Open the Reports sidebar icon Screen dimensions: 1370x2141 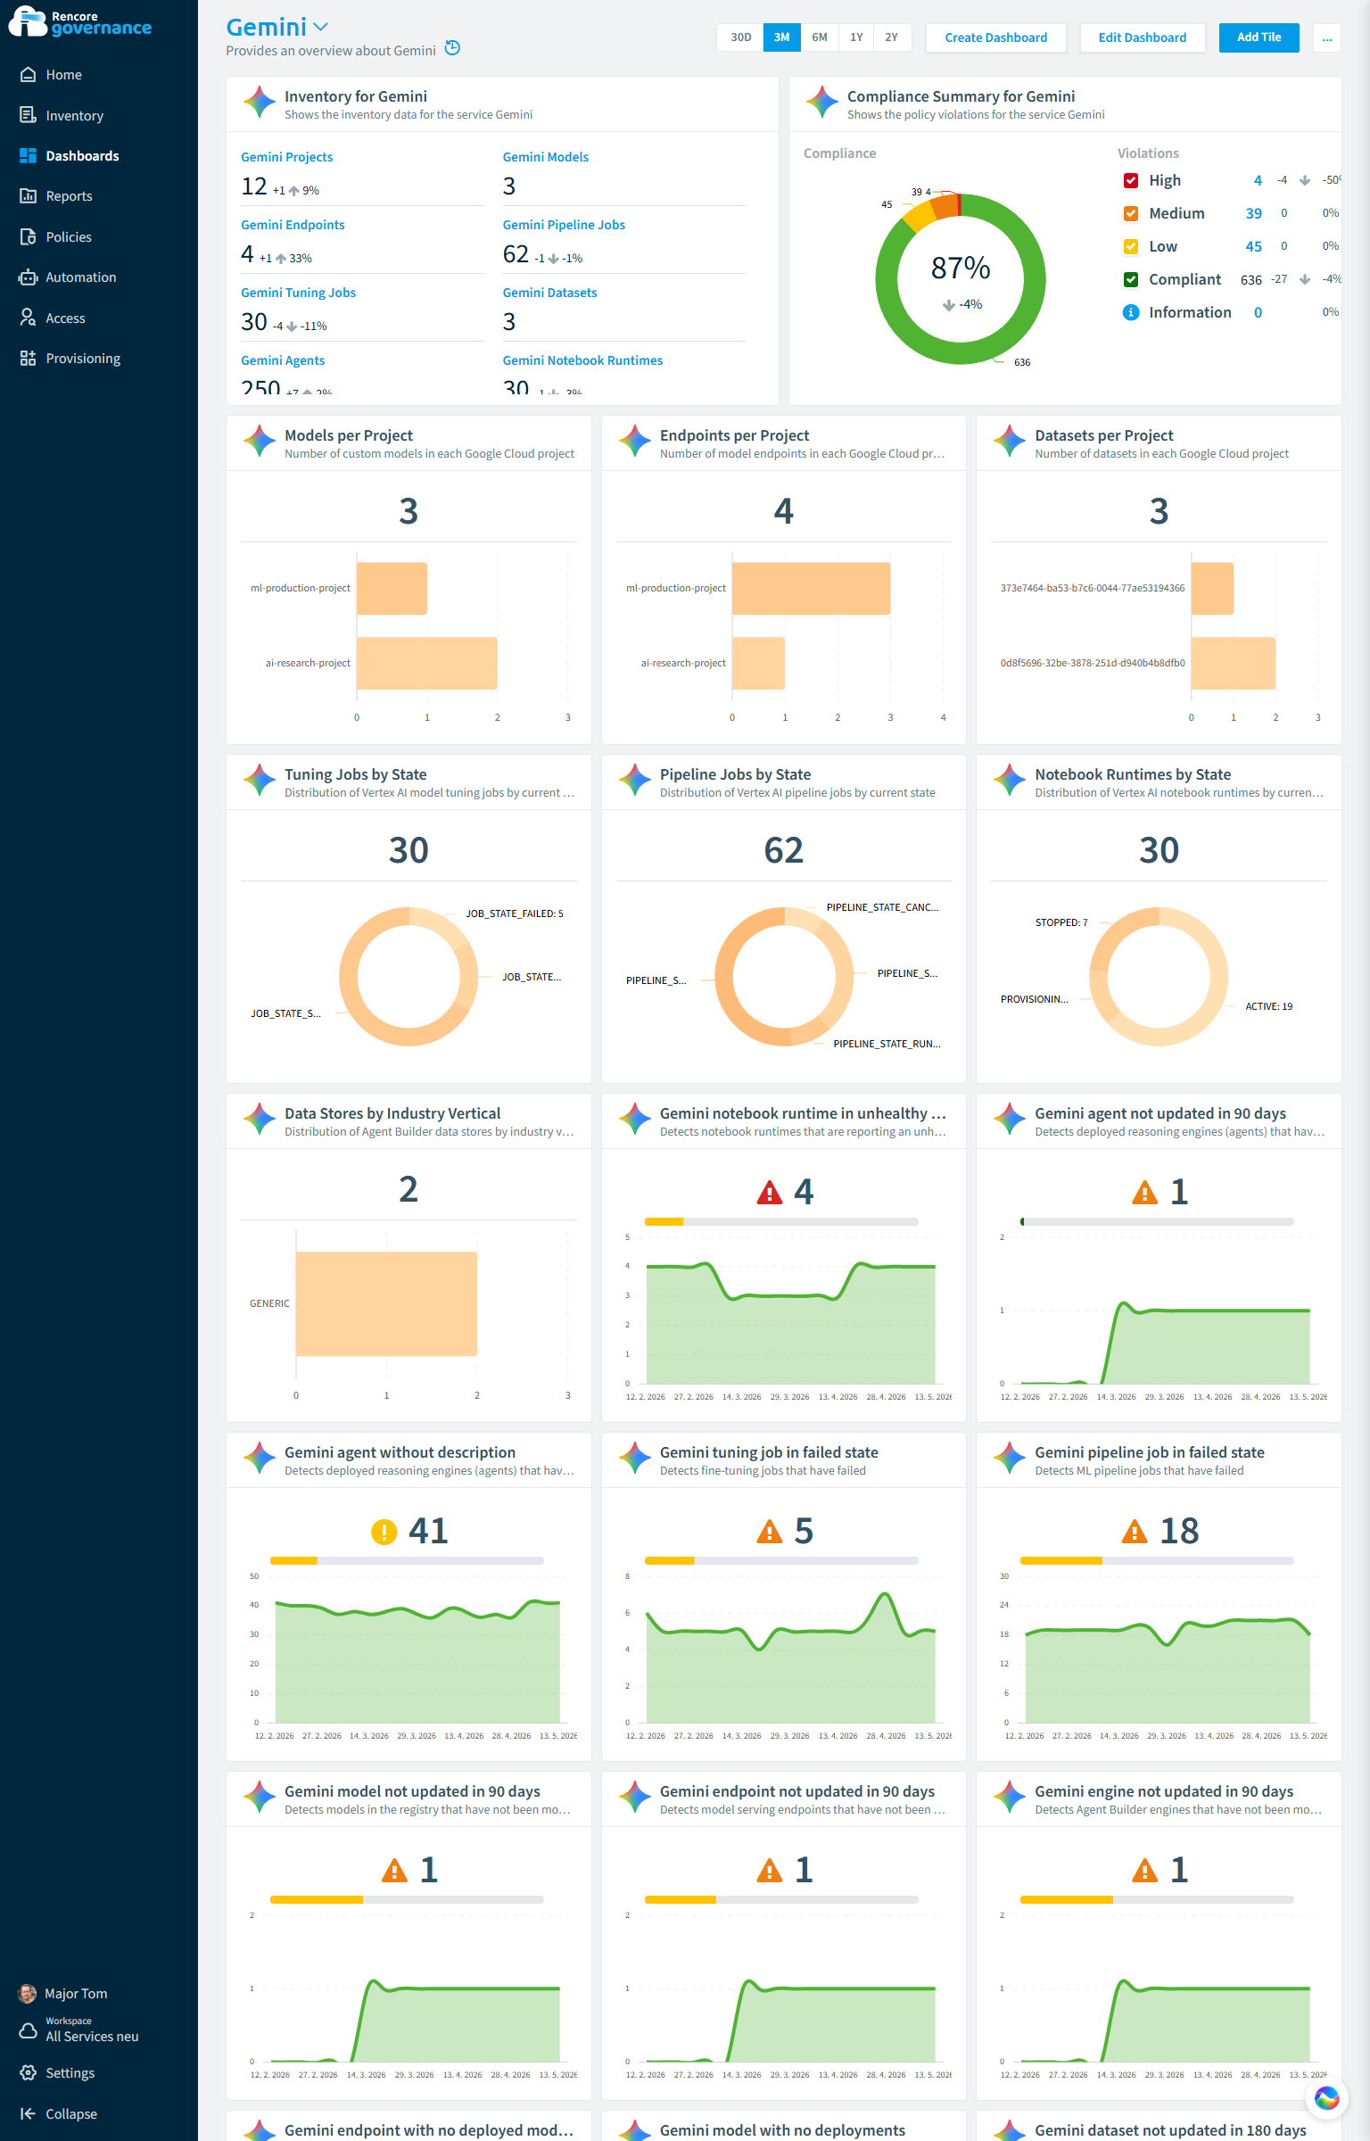point(28,195)
